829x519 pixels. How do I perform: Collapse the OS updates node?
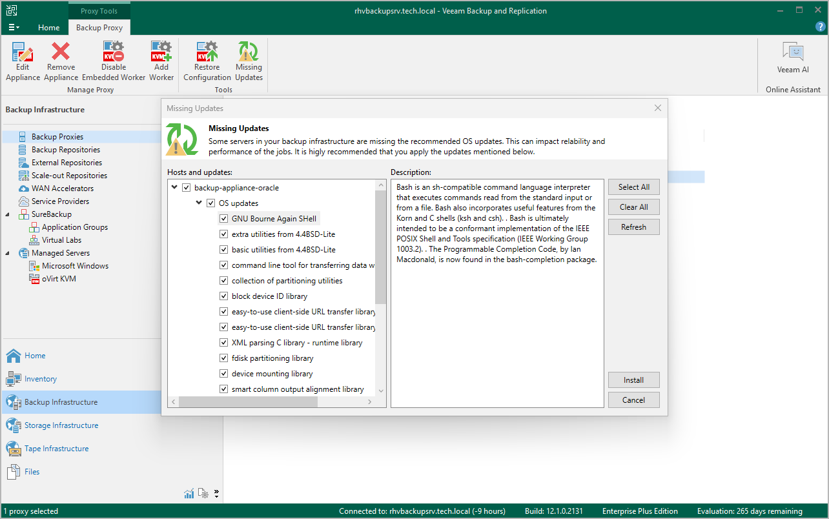199,203
